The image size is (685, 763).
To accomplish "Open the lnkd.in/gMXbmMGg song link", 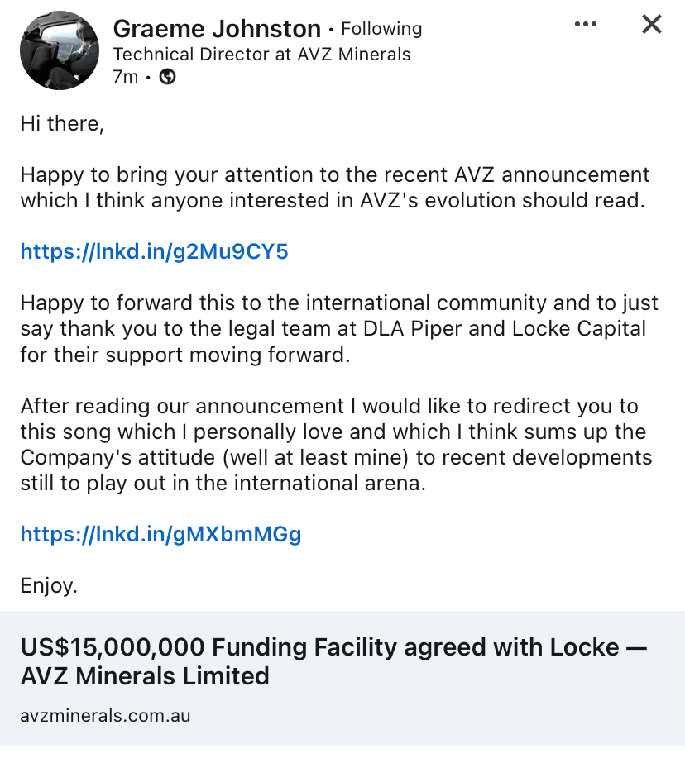I will pyautogui.click(x=160, y=534).
